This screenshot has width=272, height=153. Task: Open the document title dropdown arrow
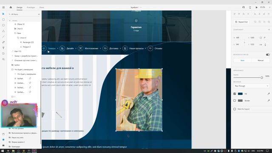(x=141, y=8)
